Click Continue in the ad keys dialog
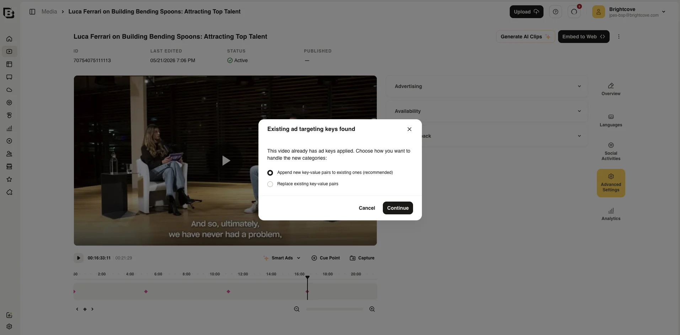Image resolution: width=680 pixels, height=335 pixels. tap(398, 208)
